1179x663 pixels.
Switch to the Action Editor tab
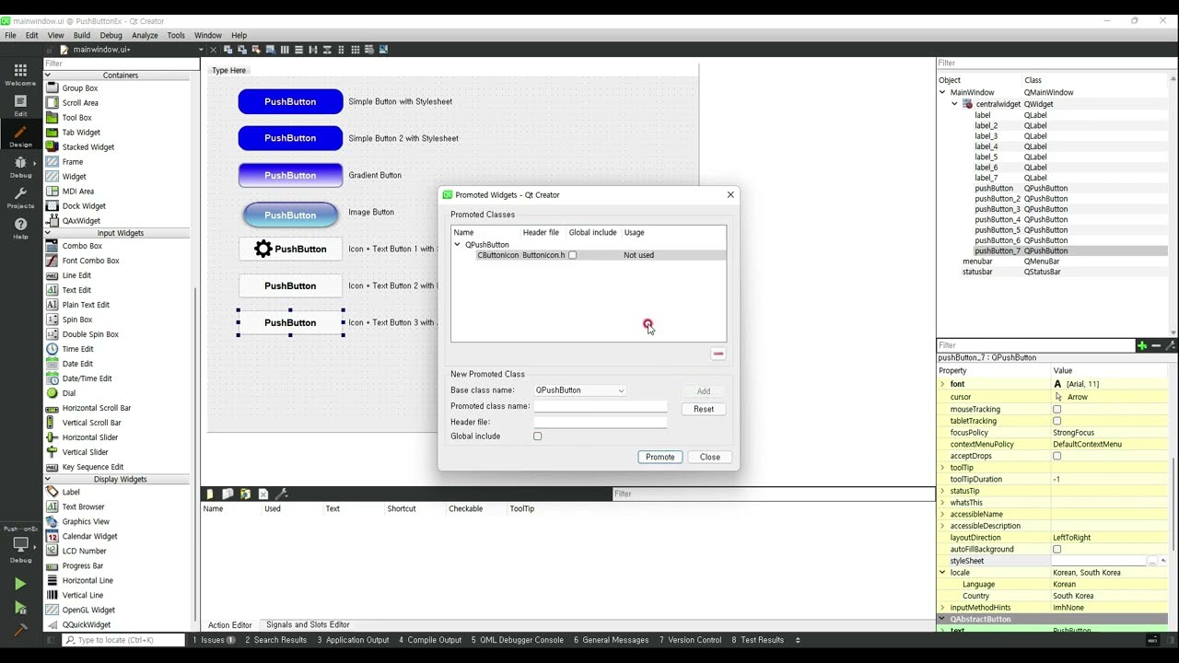click(230, 625)
